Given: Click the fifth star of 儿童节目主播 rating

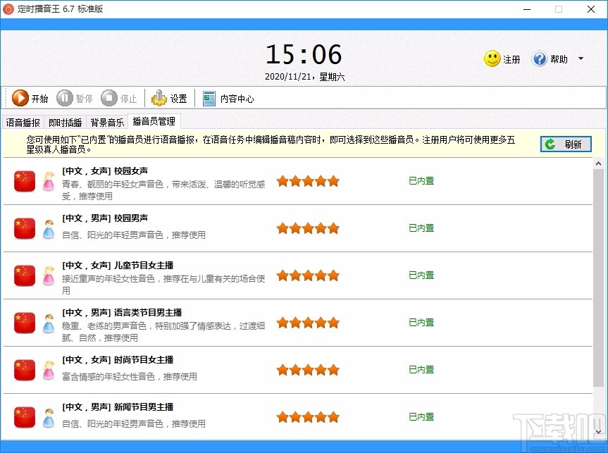Looking at the screenshot, I should point(332,275).
